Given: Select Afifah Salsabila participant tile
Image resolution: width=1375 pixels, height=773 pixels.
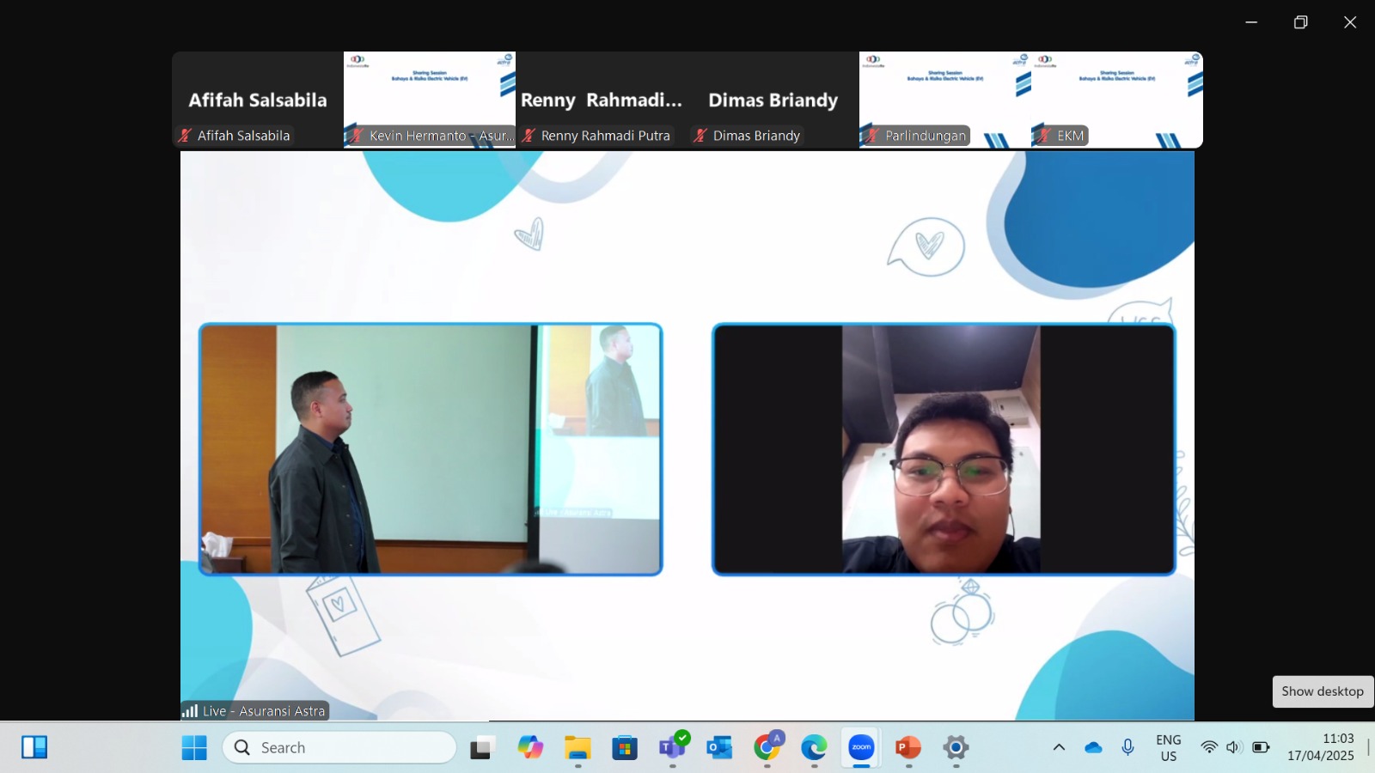Looking at the screenshot, I should [x=258, y=100].
